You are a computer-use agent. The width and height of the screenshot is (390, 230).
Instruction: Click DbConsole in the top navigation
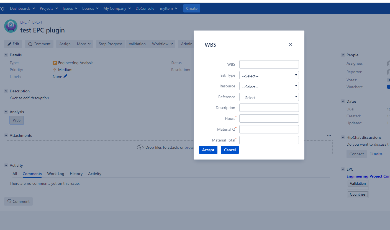pyautogui.click(x=145, y=8)
